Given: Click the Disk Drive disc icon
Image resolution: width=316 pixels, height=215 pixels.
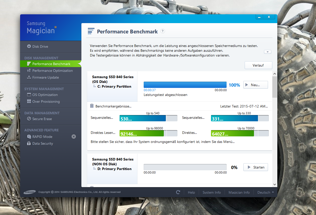Looking at the screenshot, I should 29,46.
